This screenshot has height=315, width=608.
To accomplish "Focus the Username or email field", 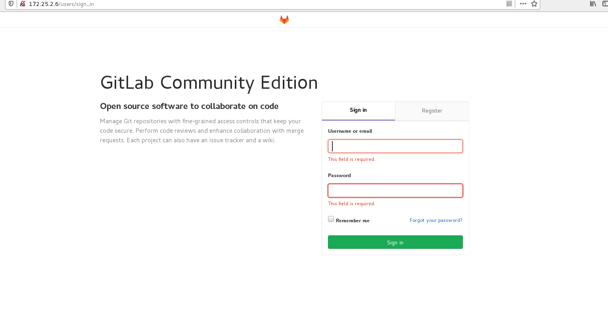I will tap(395, 146).
